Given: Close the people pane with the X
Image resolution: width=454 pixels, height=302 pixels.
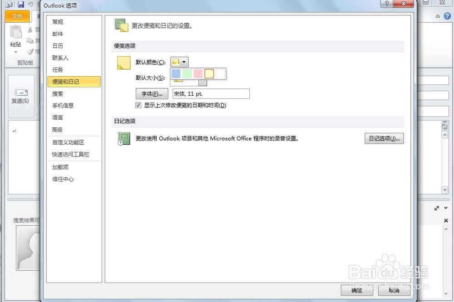Looking at the screenshot, I should [x=446, y=220].
